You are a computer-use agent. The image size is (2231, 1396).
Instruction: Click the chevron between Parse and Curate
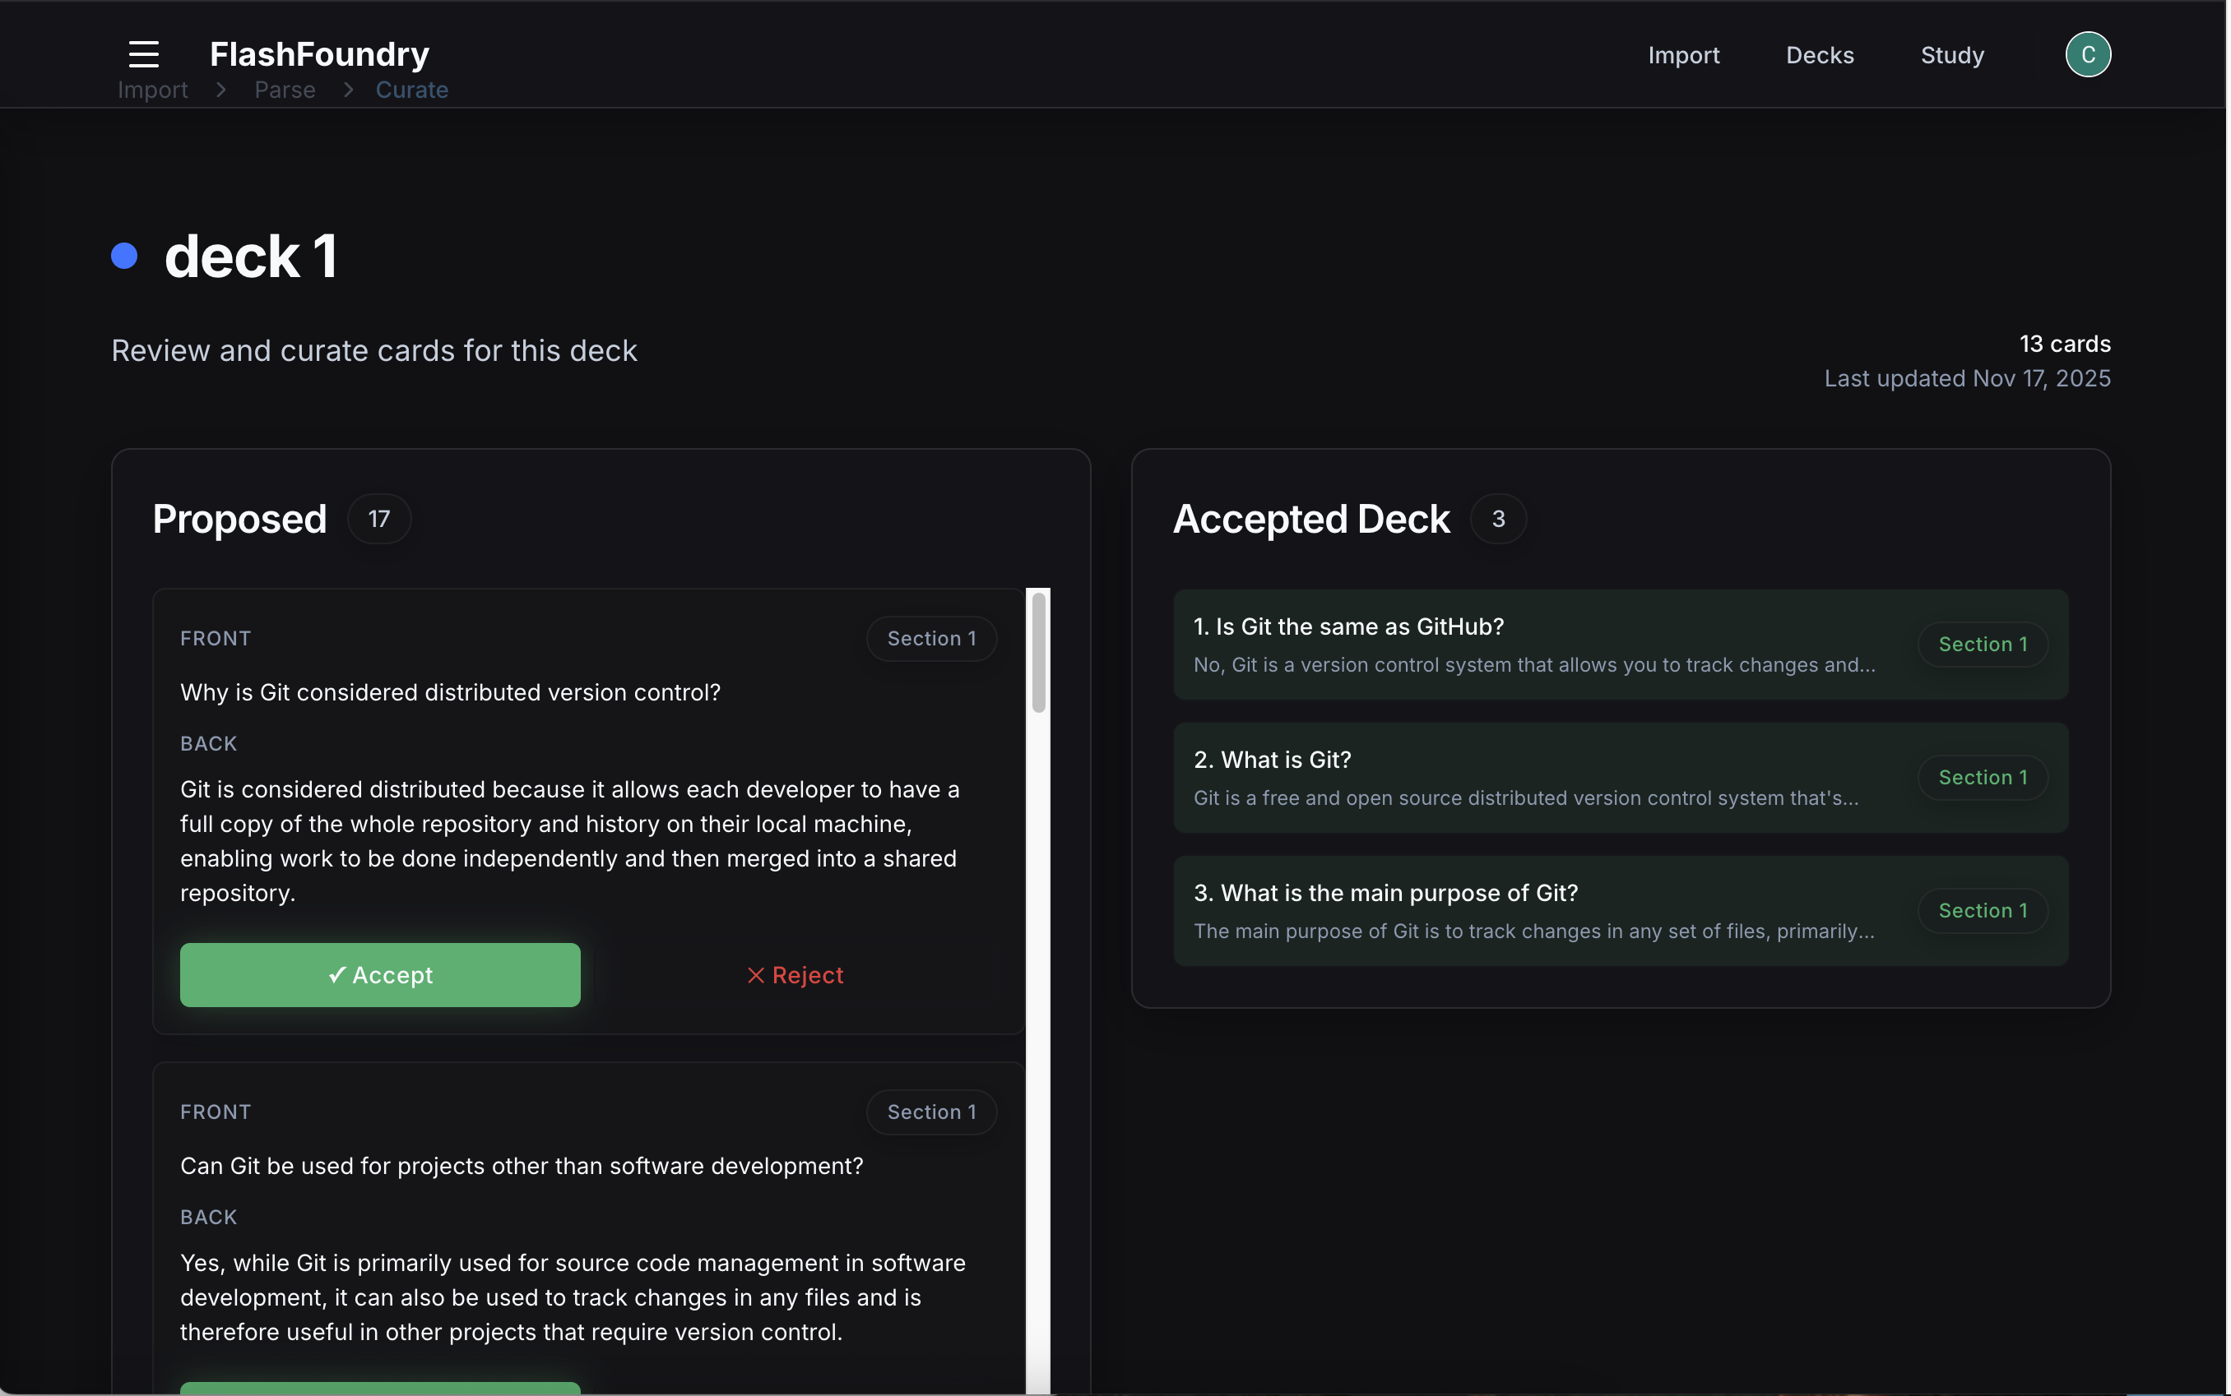click(x=348, y=90)
